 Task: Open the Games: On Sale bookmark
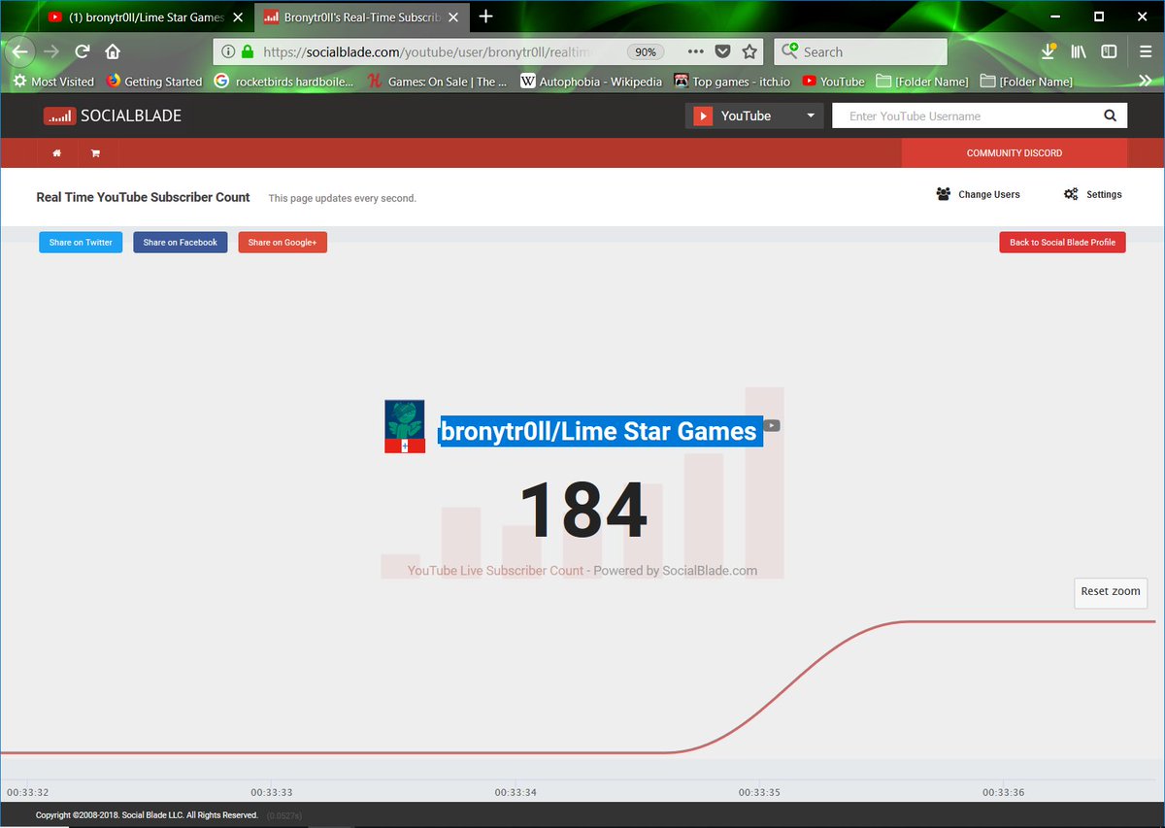(437, 82)
